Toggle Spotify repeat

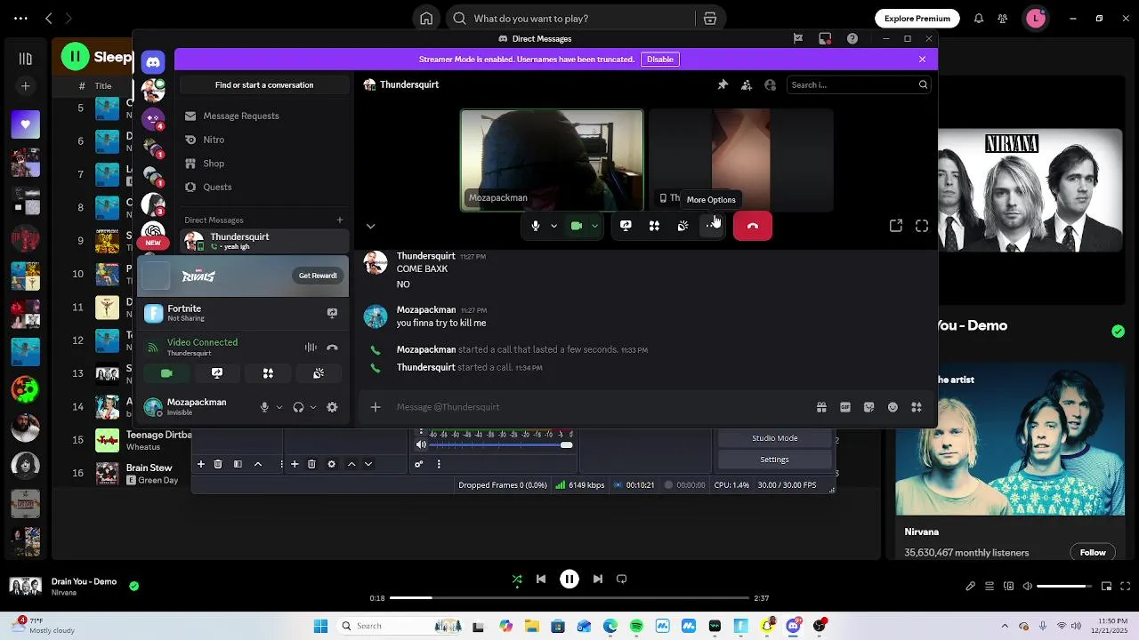pyautogui.click(x=622, y=579)
